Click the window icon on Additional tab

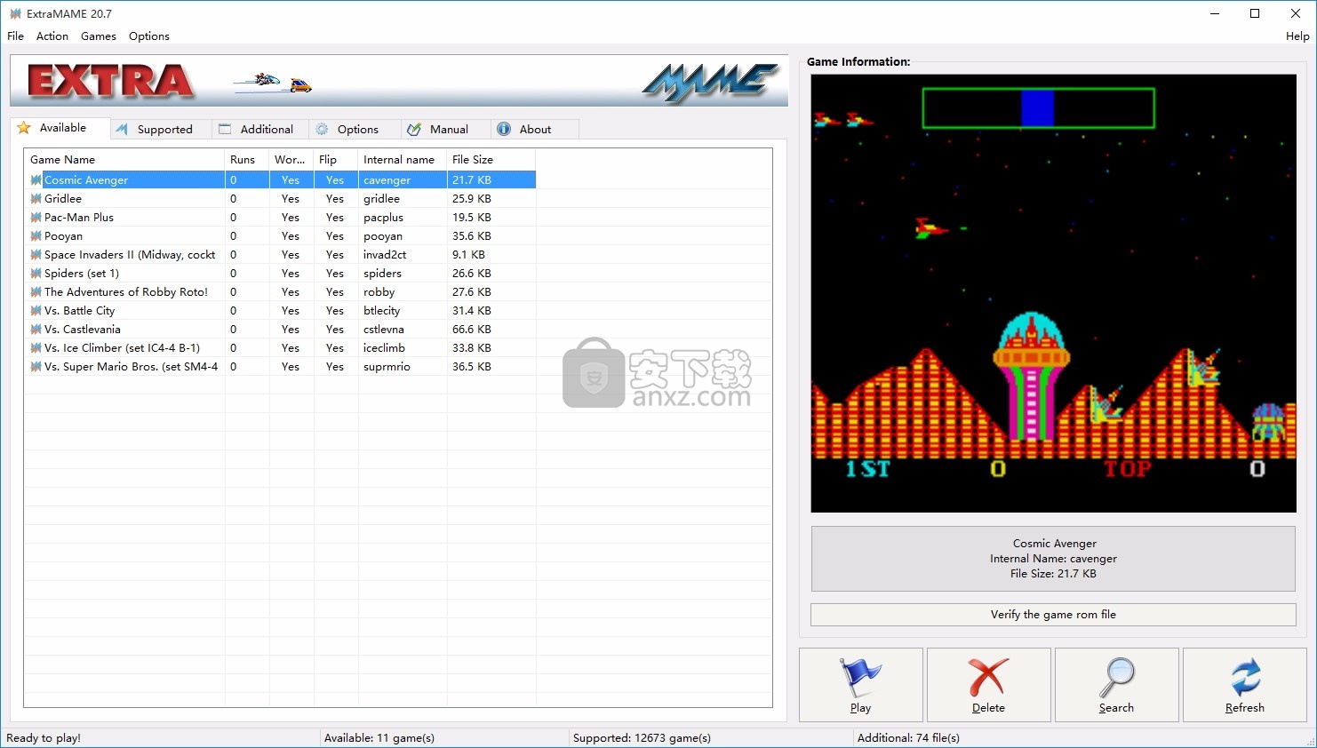[x=225, y=129]
